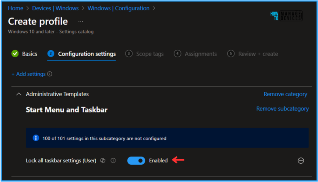Open the ellipsis menu beside Create profile
Screen dimensions: 318x182
tap(81, 22)
